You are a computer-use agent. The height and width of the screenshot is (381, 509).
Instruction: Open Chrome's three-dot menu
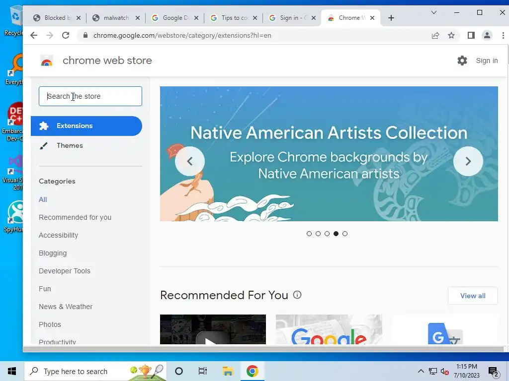click(x=503, y=35)
